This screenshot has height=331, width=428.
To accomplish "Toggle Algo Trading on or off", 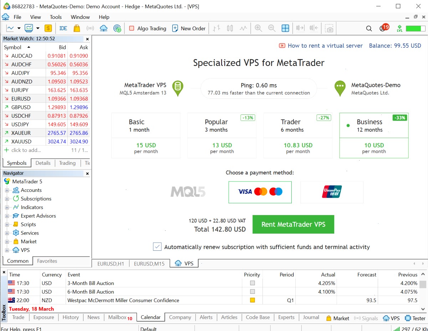I will click(148, 28).
